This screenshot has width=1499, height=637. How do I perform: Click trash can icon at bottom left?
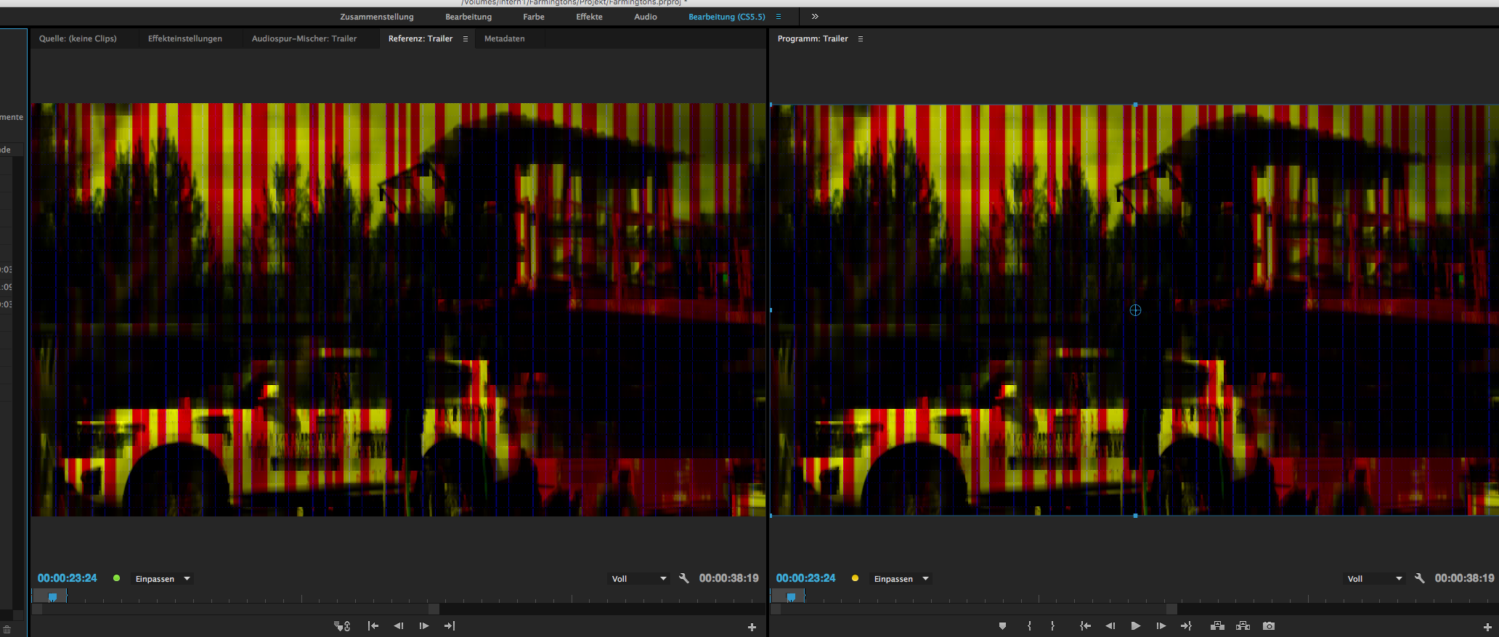click(x=7, y=630)
